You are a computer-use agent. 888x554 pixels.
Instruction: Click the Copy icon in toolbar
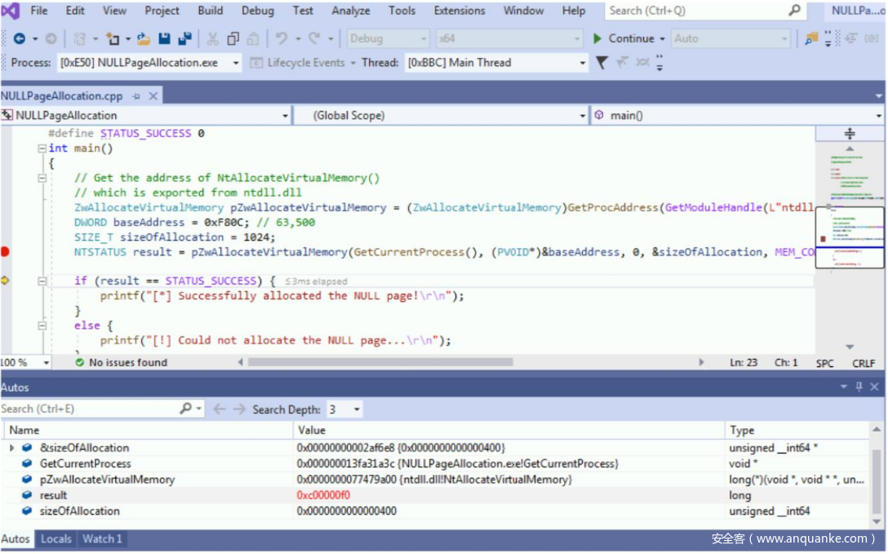pyautogui.click(x=233, y=38)
